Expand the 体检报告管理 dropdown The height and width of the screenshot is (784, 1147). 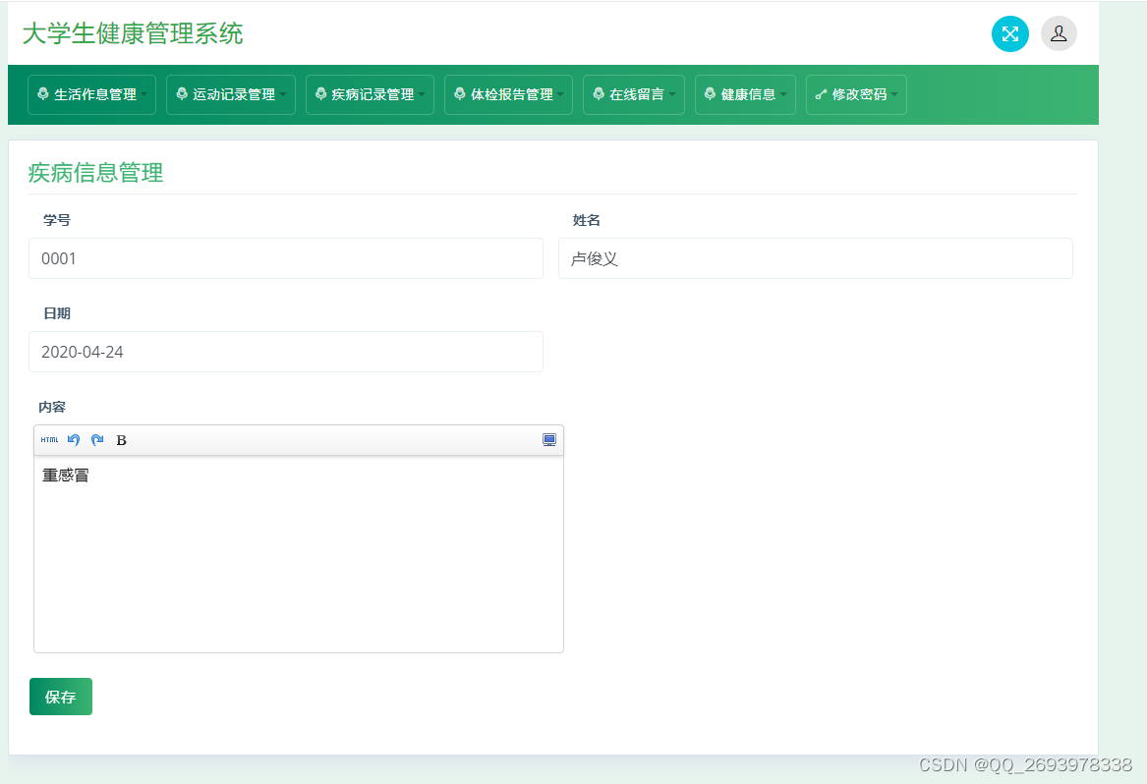click(x=508, y=94)
